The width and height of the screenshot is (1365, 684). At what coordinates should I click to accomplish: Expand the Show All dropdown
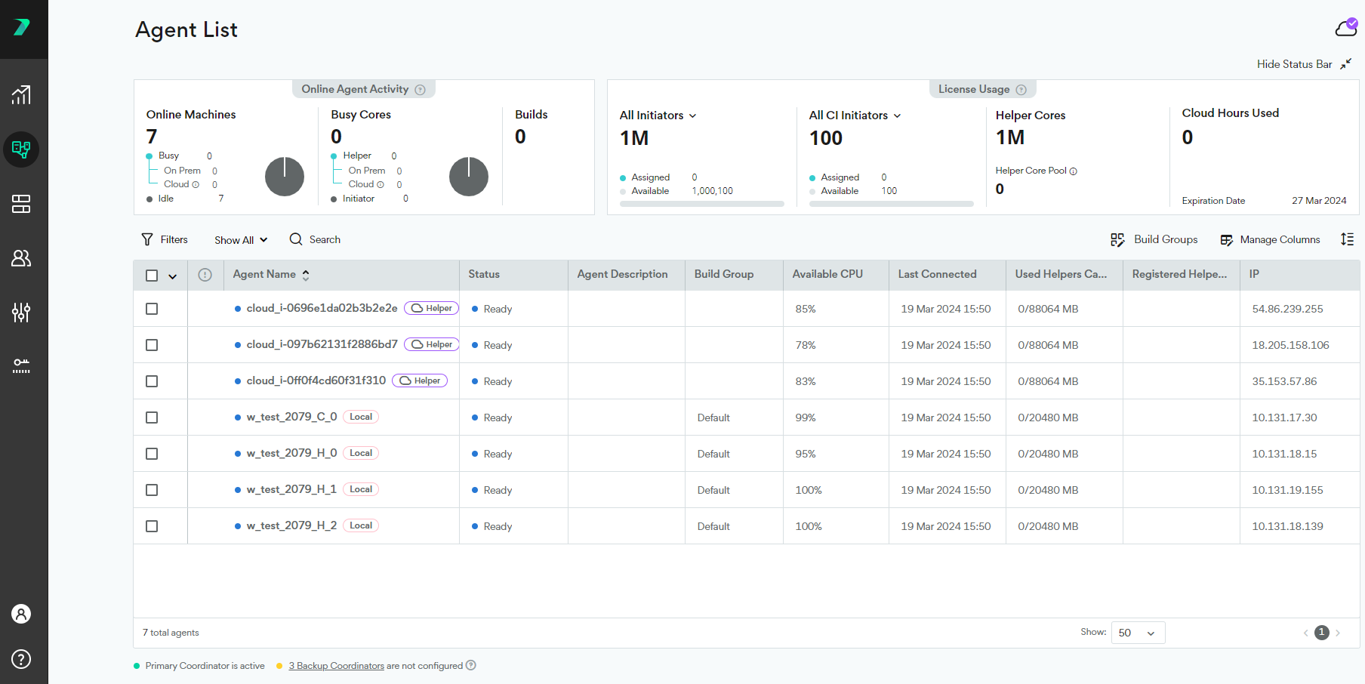coord(241,240)
